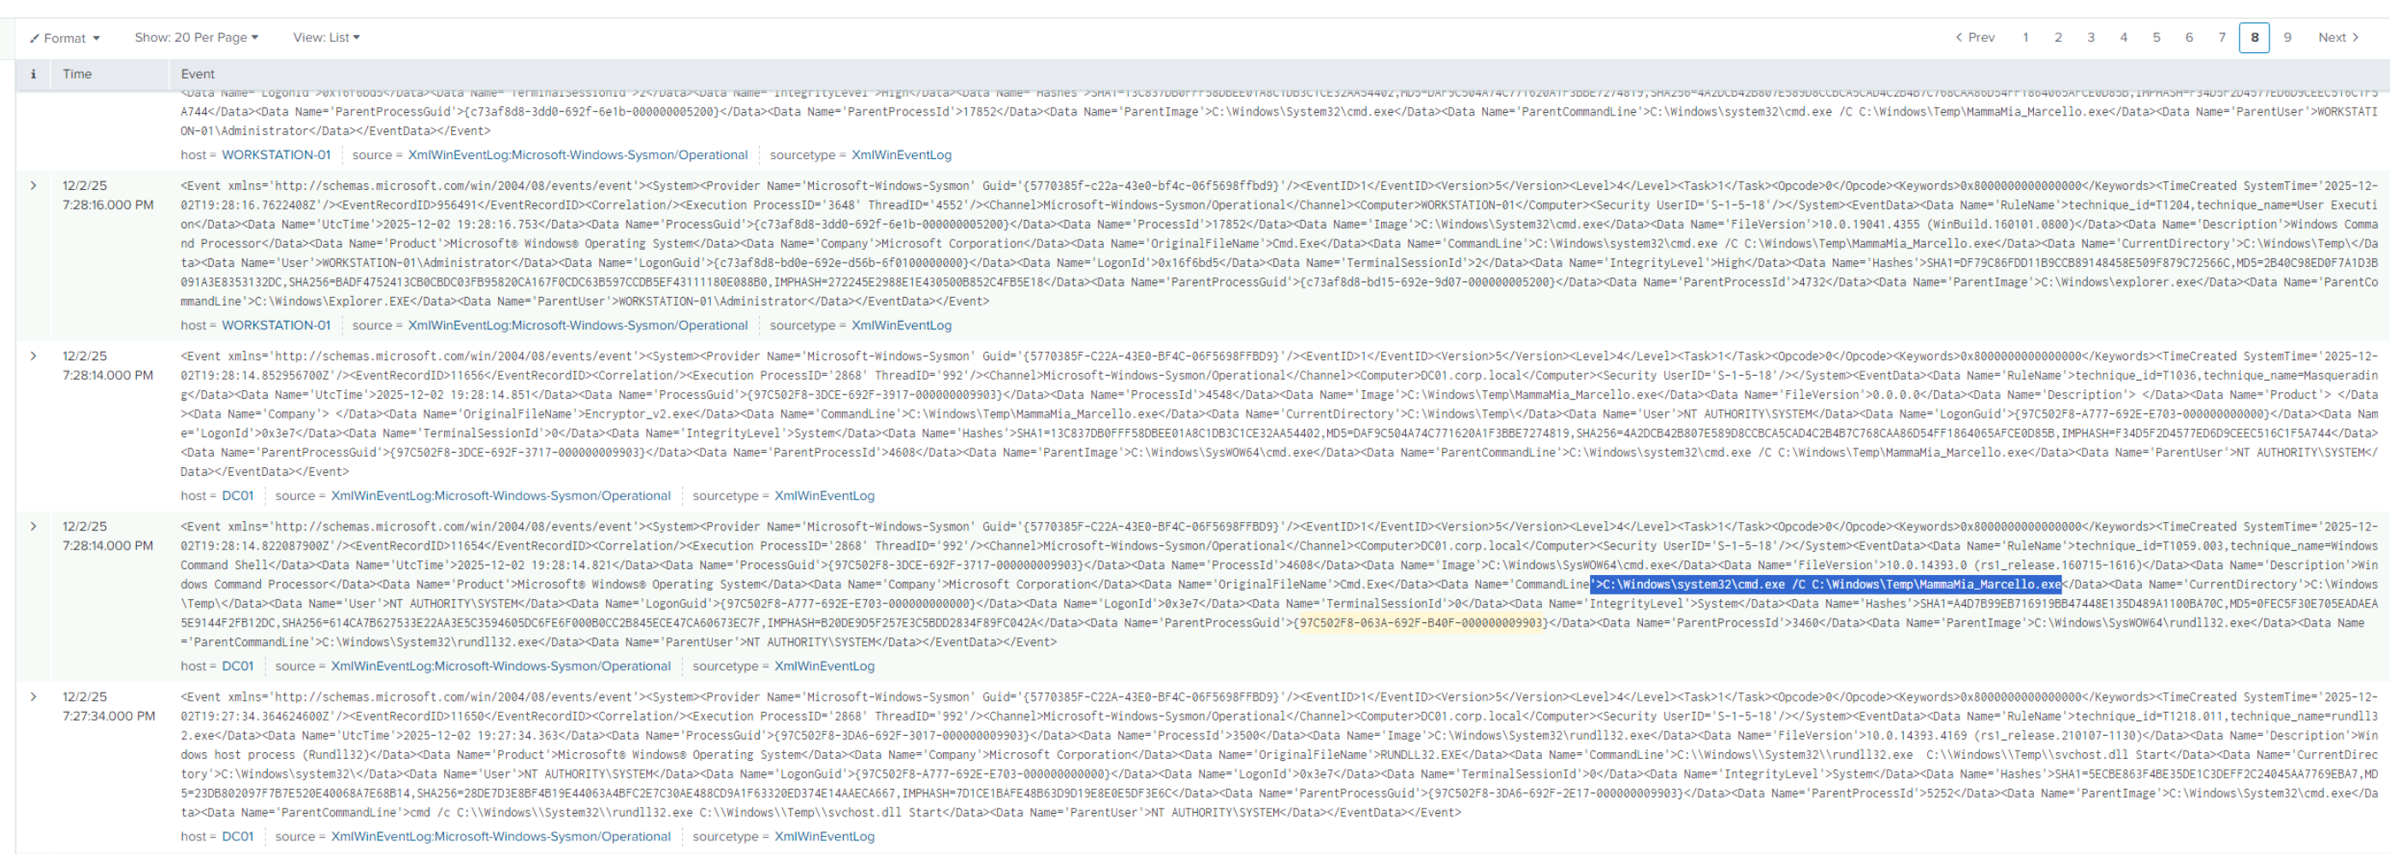Image resolution: width=2390 pixels, height=854 pixels.
Task: Click the source value in the 7:27:34 PM event
Action: (500, 836)
